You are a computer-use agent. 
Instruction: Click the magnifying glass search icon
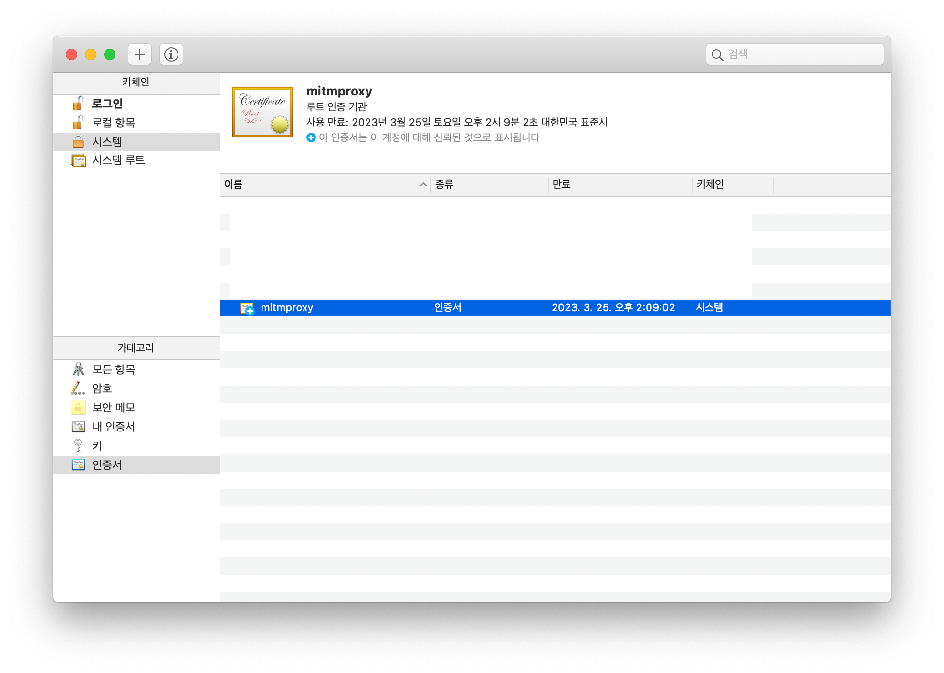717,55
